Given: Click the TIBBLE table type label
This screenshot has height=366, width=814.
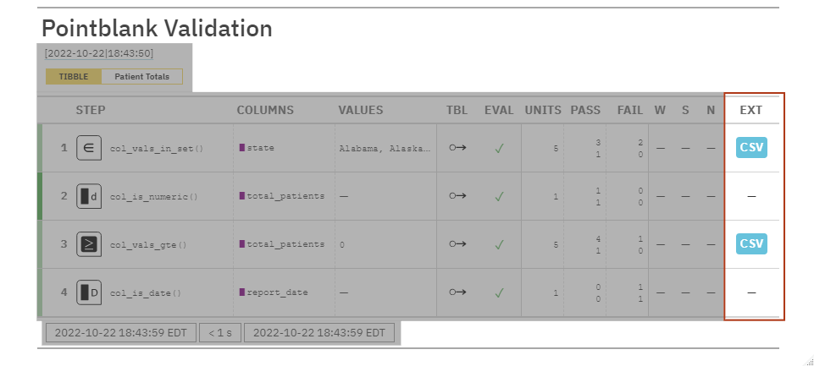Looking at the screenshot, I should (x=74, y=77).
